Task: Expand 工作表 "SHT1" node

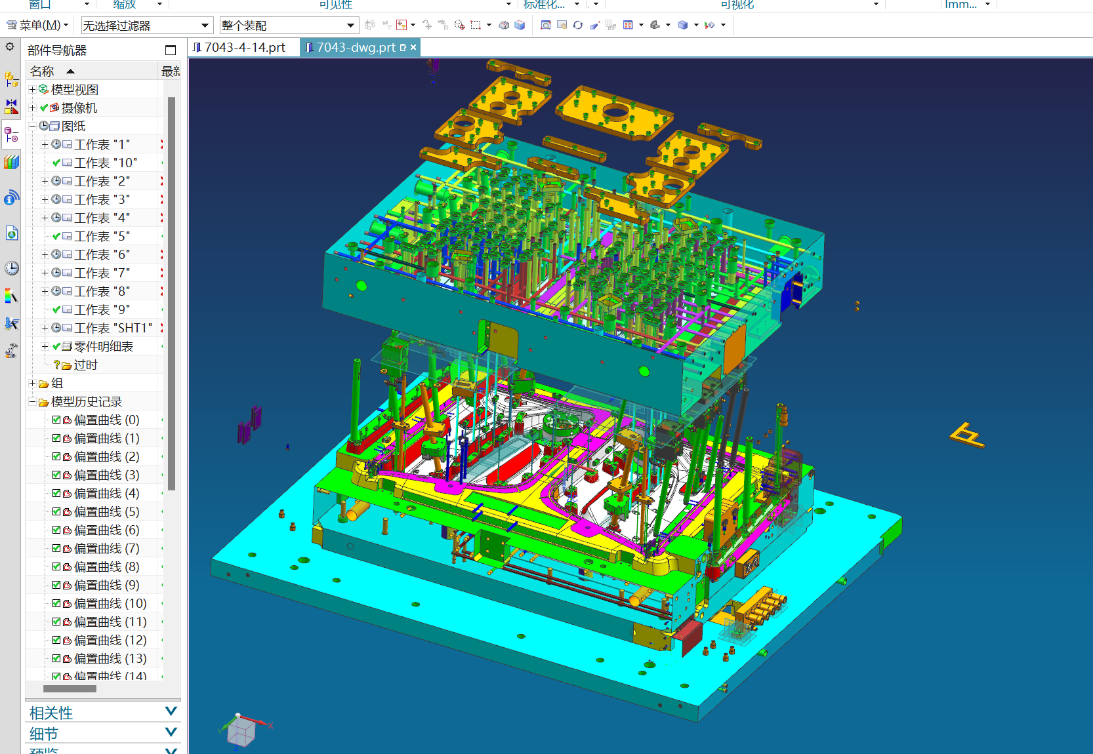Action: click(x=45, y=328)
